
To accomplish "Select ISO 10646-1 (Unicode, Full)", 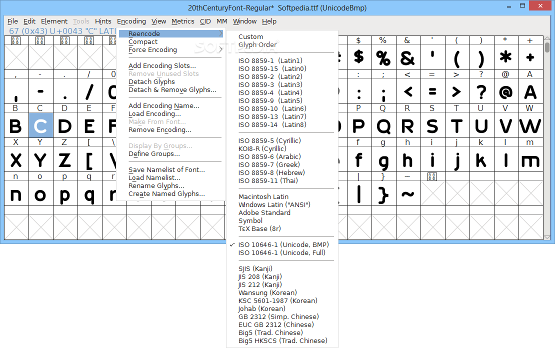I will pyautogui.click(x=282, y=253).
